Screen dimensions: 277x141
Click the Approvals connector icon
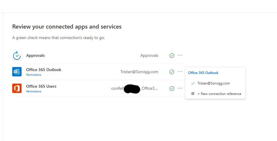(17, 55)
